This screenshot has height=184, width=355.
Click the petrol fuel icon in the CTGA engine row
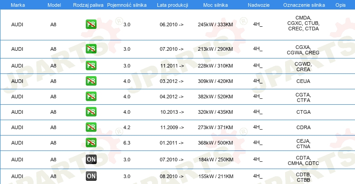91,111
